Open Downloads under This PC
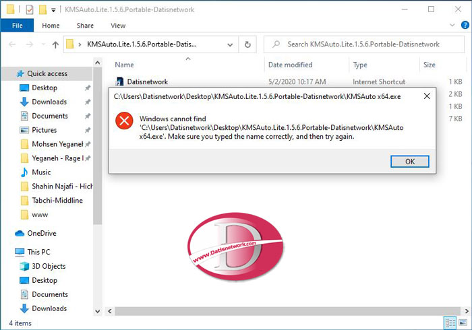 coord(49,308)
